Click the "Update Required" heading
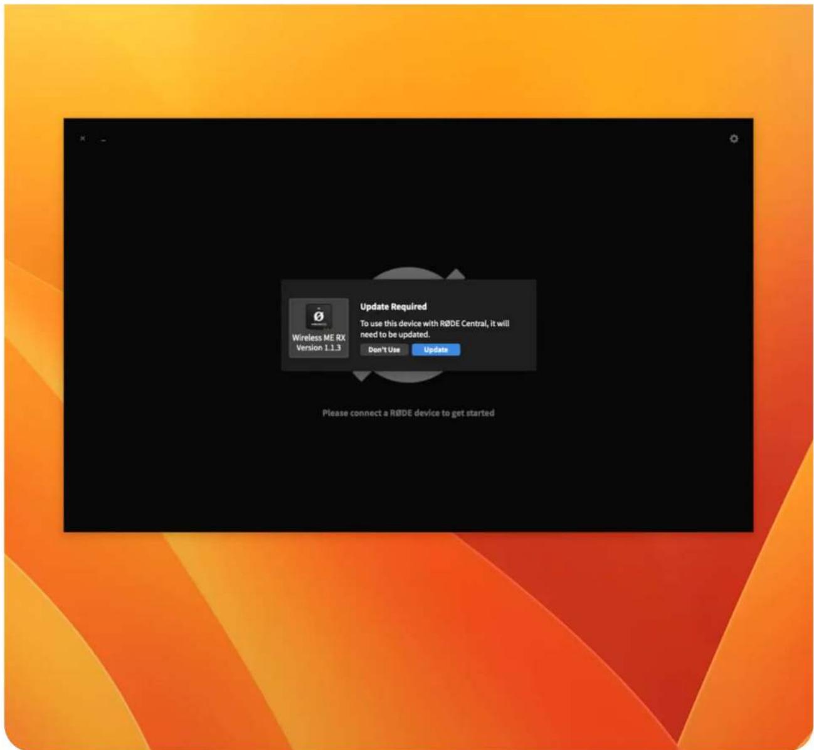 (x=393, y=307)
